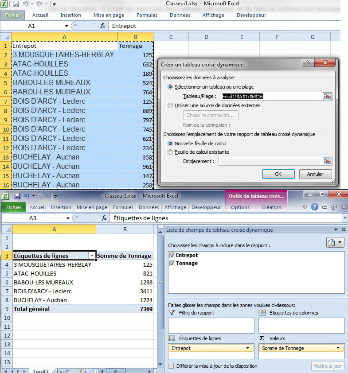The height and width of the screenshot is (373, 348).
Task: Open the A1 Name Box dropdown
Action: point(66,26)
